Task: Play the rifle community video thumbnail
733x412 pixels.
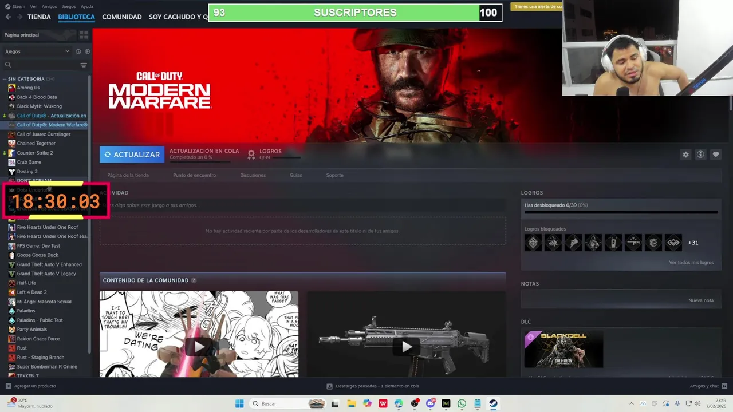Action: point(406,334)
